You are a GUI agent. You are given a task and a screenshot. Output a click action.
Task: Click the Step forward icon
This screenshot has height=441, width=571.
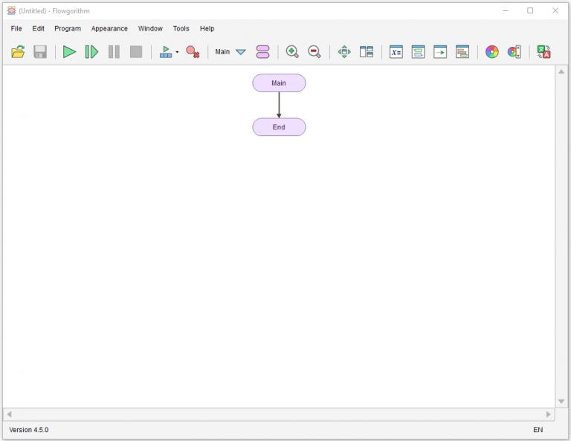[91, 52]
